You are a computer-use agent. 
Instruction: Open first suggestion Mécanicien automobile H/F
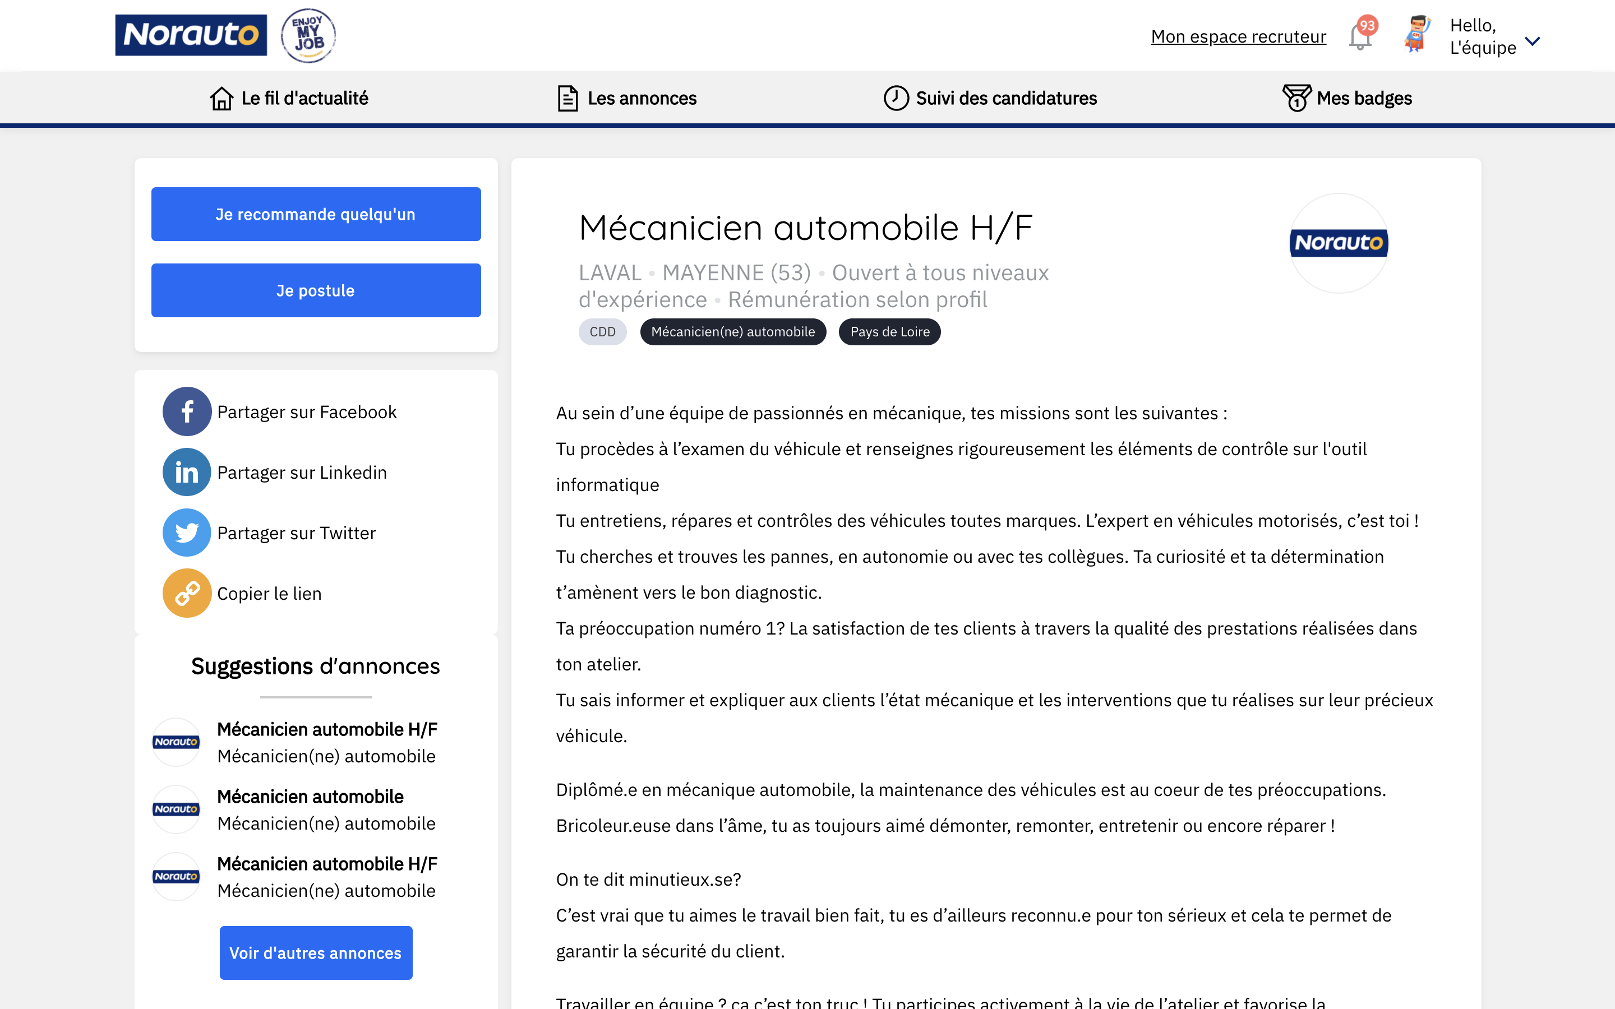327,729
